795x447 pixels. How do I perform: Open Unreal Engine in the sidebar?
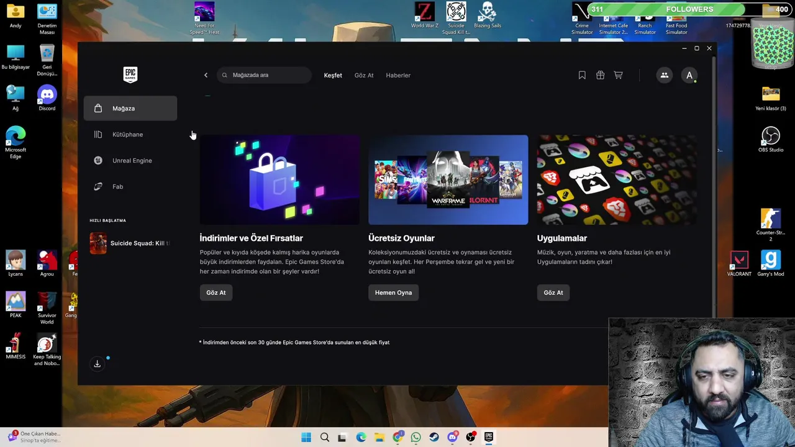[130, 160]
